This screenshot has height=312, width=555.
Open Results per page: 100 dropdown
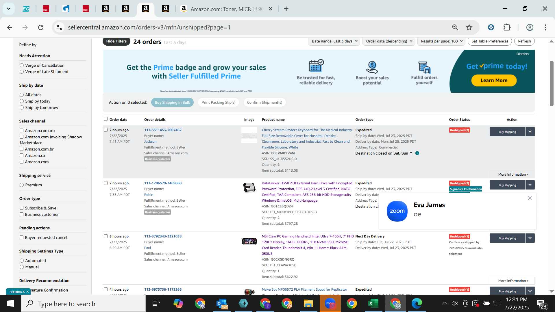click(x=441, y=41)
